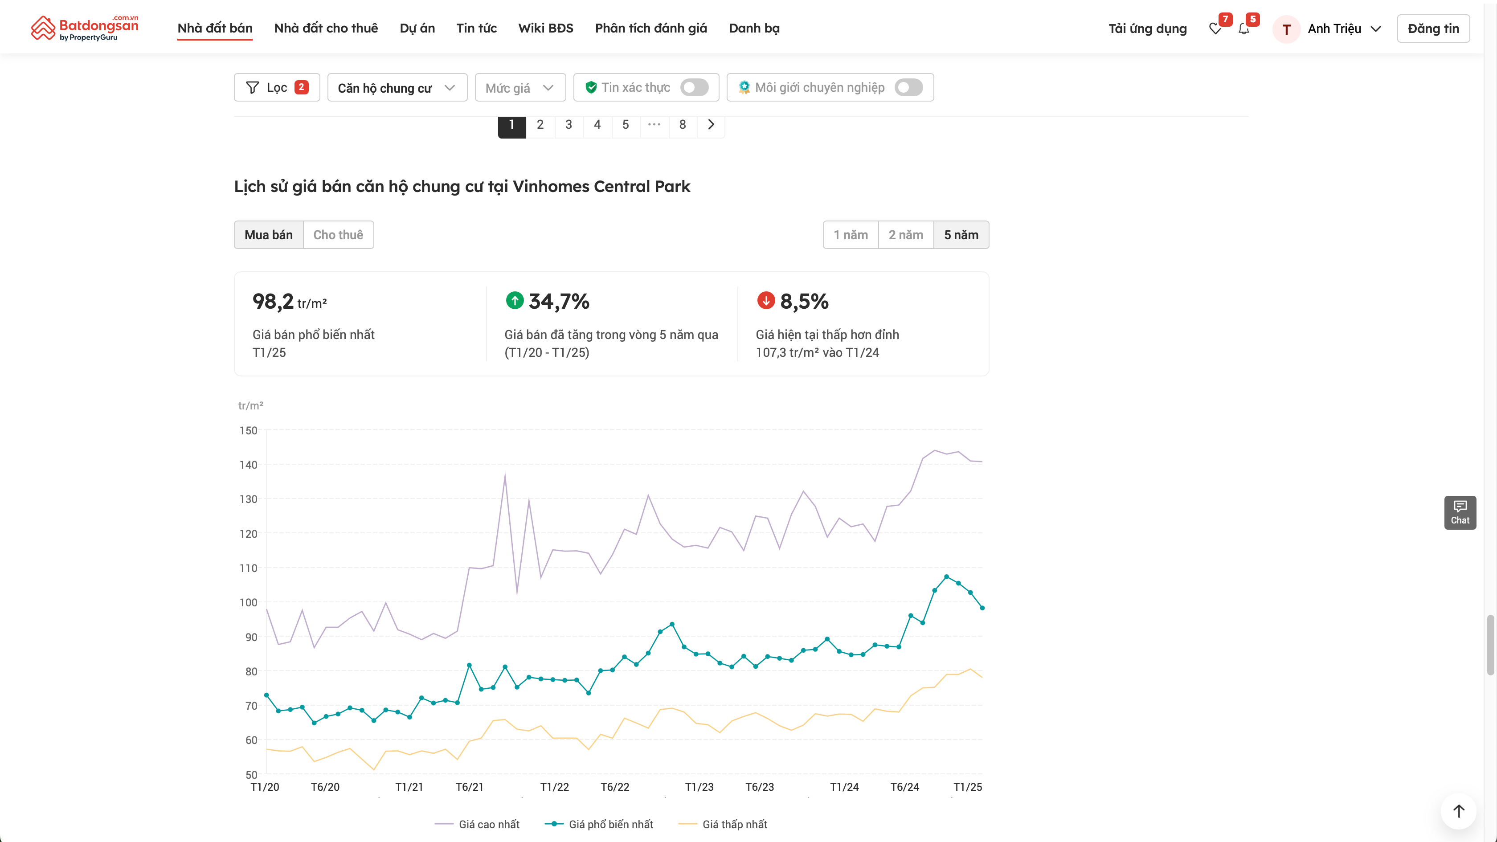This screenshot has height=842, width=1497.
Task: Select 1 năm time range
Action: pyautogui.click(x=851, y=235)
